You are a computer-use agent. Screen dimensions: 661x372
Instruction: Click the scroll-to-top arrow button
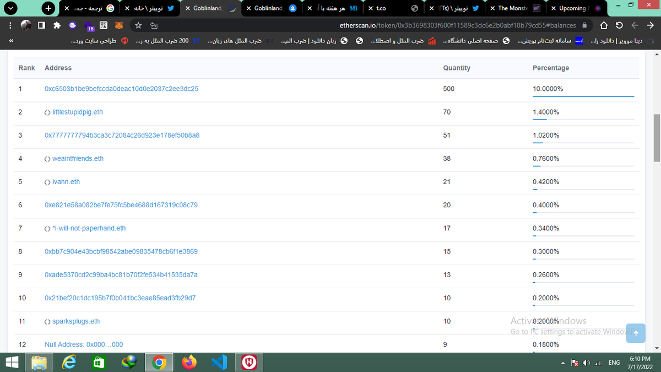click(636, 333)
